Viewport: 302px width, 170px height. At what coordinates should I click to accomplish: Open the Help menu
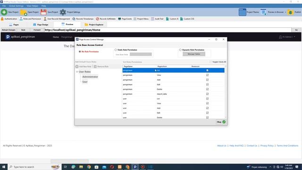[44, 6]
